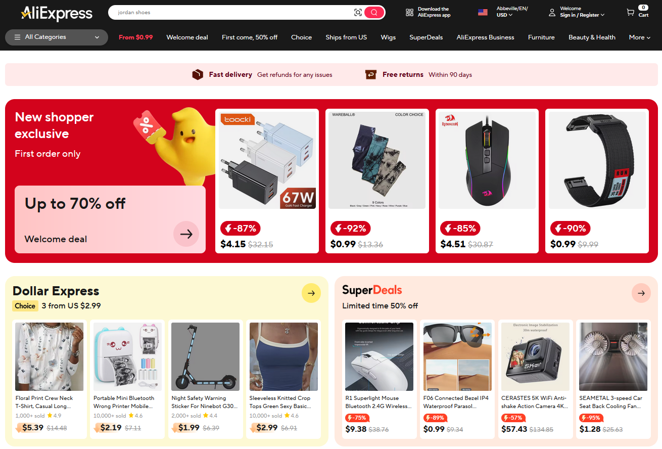
Task: Click the Welcome deal arrow circle
Action: (x=186, y=234)
